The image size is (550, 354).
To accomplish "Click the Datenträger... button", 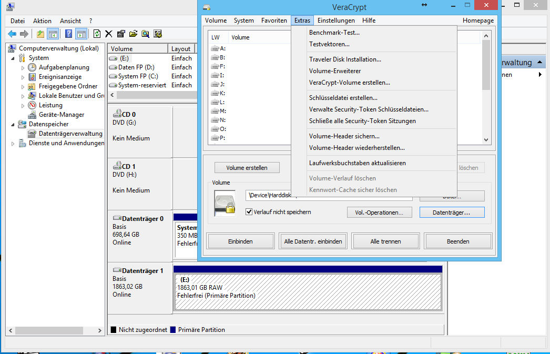I will point(452,213).
